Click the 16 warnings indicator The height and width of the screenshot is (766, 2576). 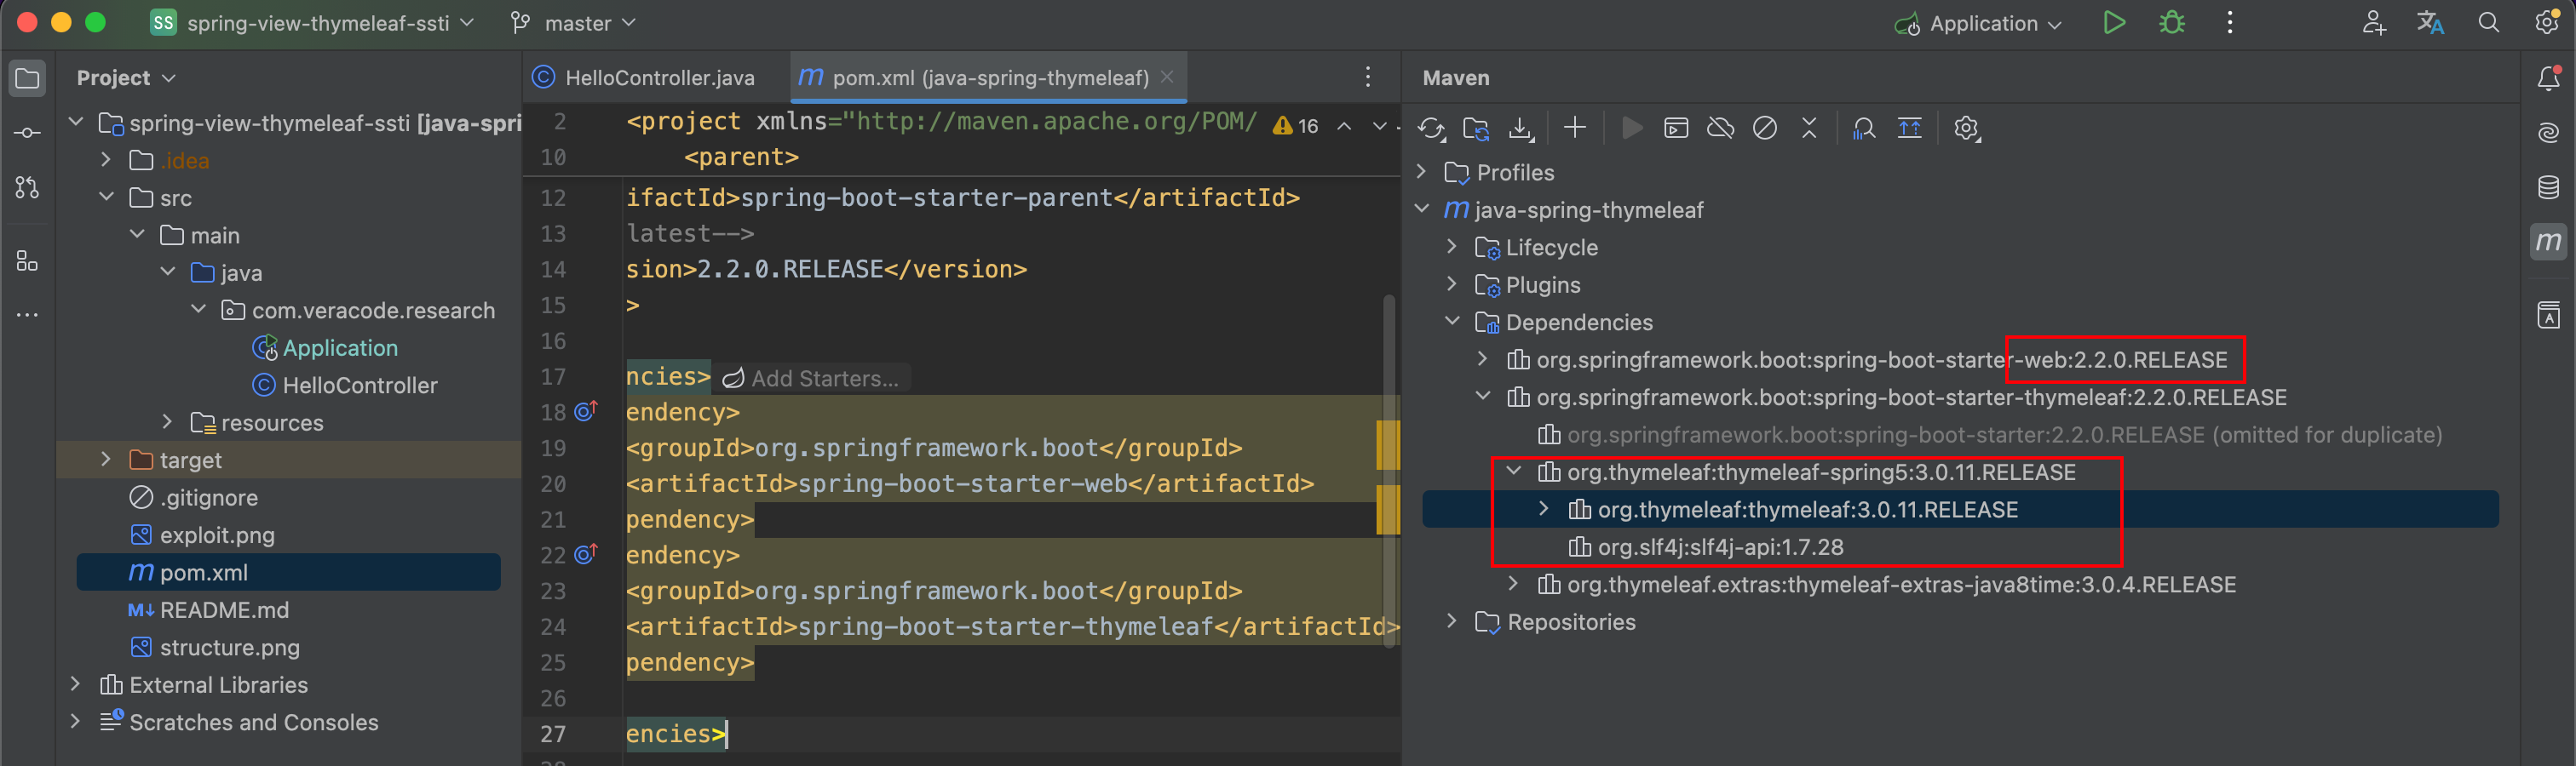[1296, 126]
